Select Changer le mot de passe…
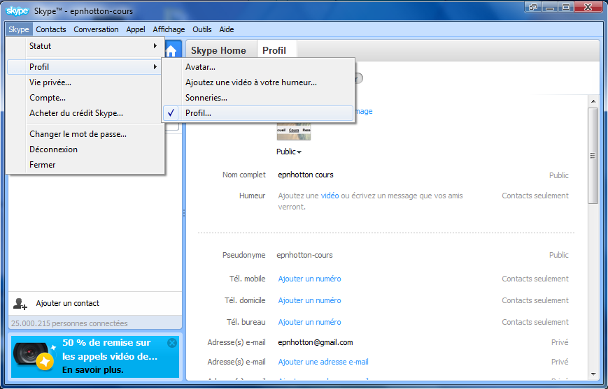This screenshot has height=389, width=608. [85, 134]
